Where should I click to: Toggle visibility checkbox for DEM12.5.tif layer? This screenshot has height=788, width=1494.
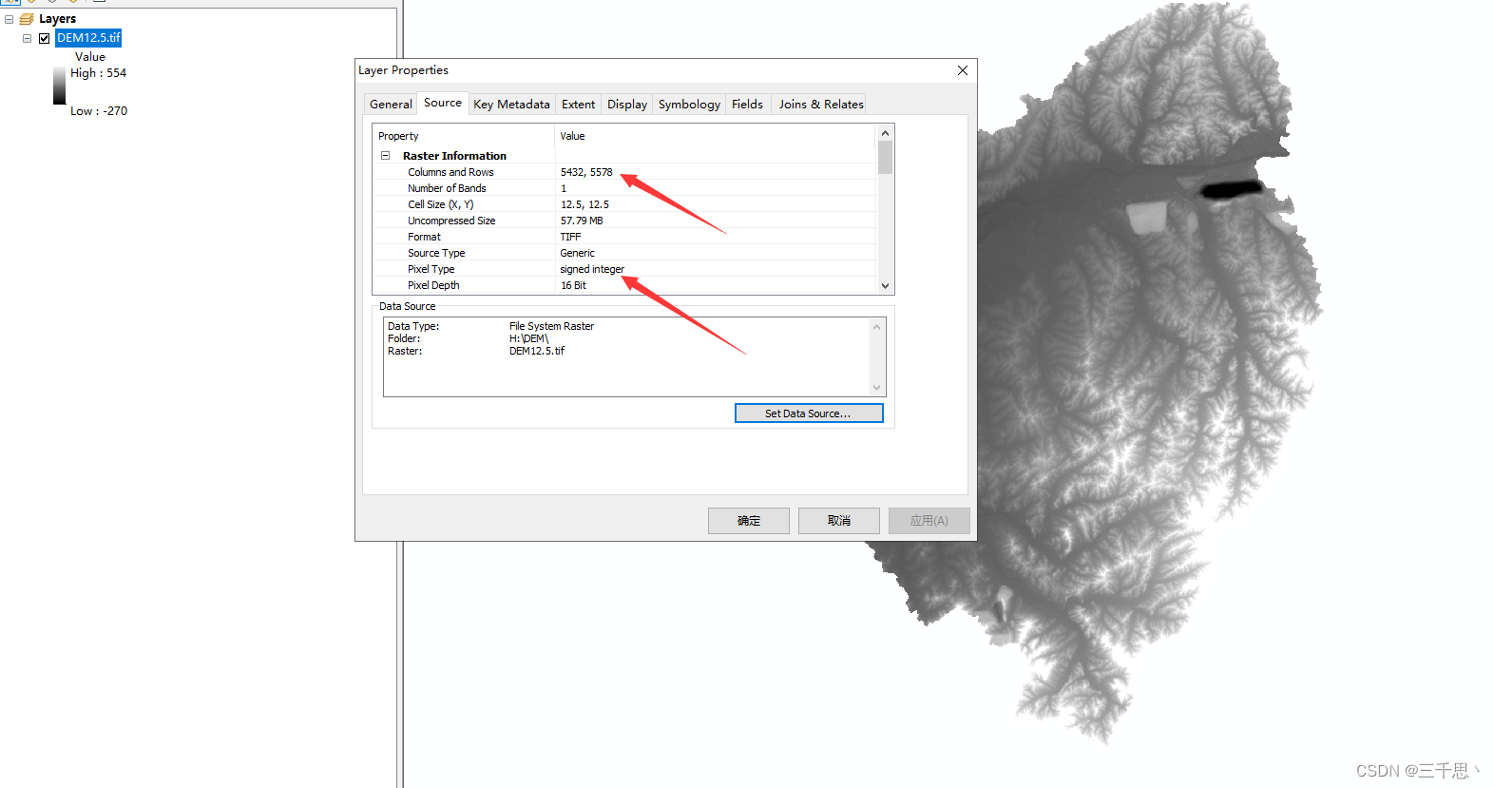[x=44, y=38]
